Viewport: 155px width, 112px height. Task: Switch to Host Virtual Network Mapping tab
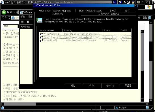pyautogui.click(x=55, y=11)
